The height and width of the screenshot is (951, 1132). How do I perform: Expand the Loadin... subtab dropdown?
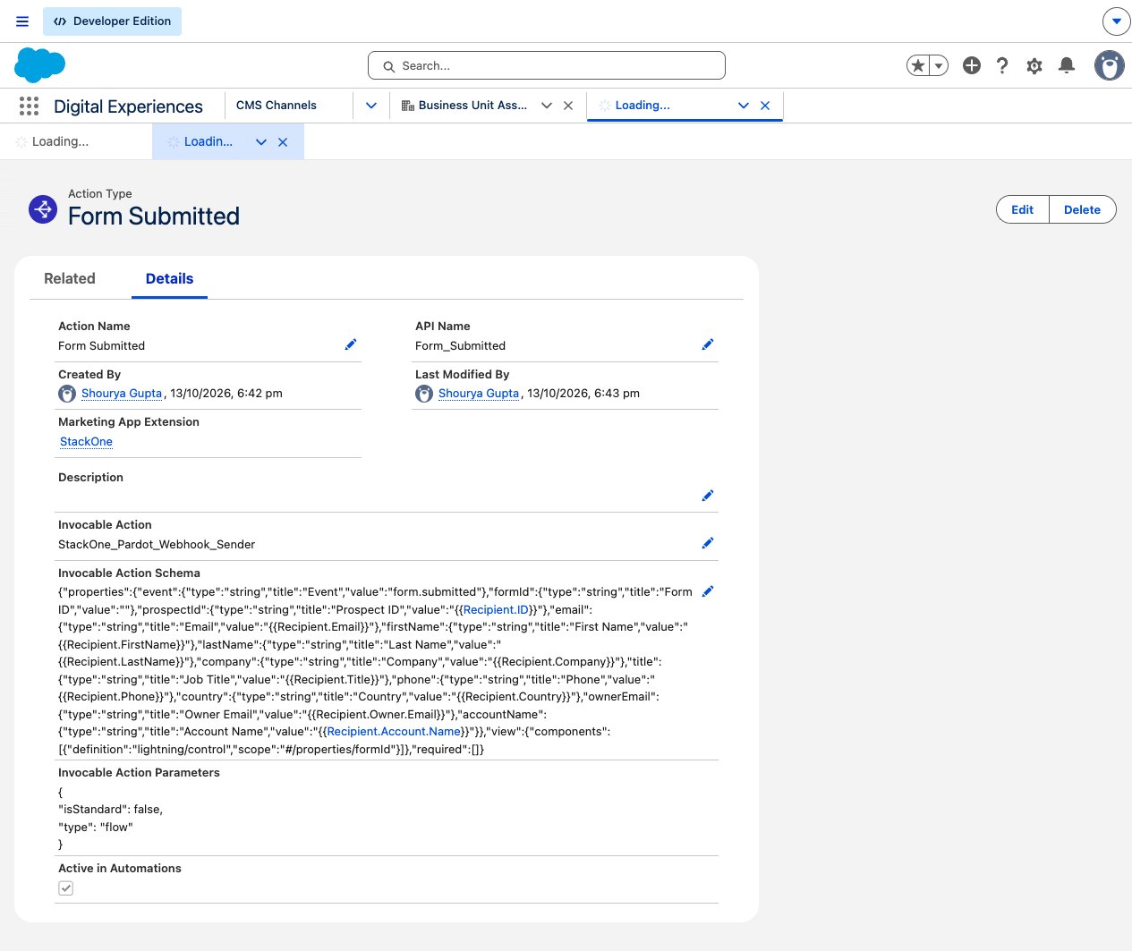(261, 142)
